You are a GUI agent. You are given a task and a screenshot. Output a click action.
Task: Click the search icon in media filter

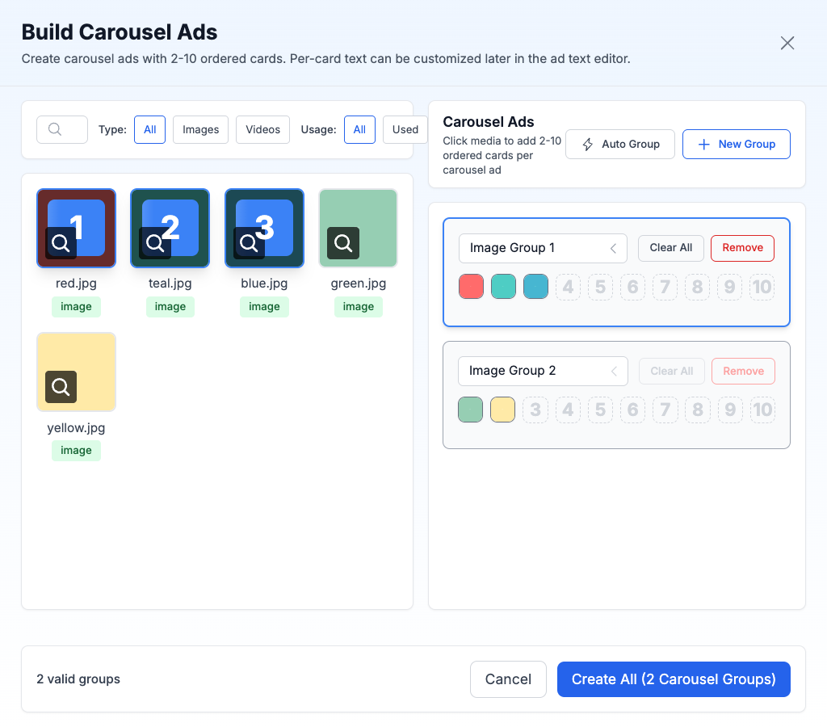(55, 129)
